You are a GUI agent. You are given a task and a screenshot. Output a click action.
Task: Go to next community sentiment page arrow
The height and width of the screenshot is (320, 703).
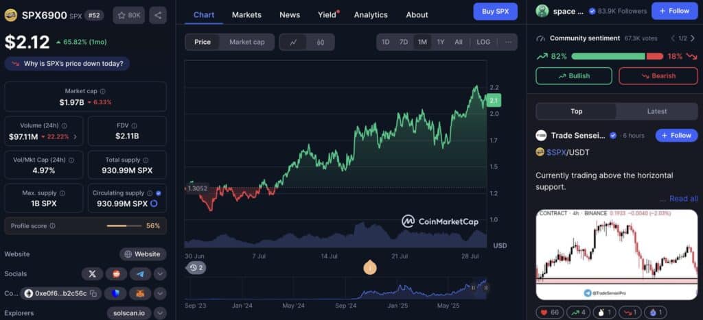point(692,38)
